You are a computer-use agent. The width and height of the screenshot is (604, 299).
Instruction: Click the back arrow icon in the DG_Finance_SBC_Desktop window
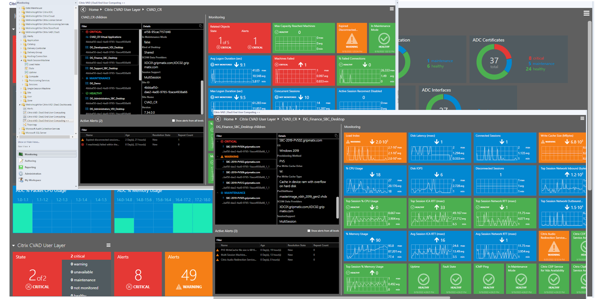click(218, 119)
